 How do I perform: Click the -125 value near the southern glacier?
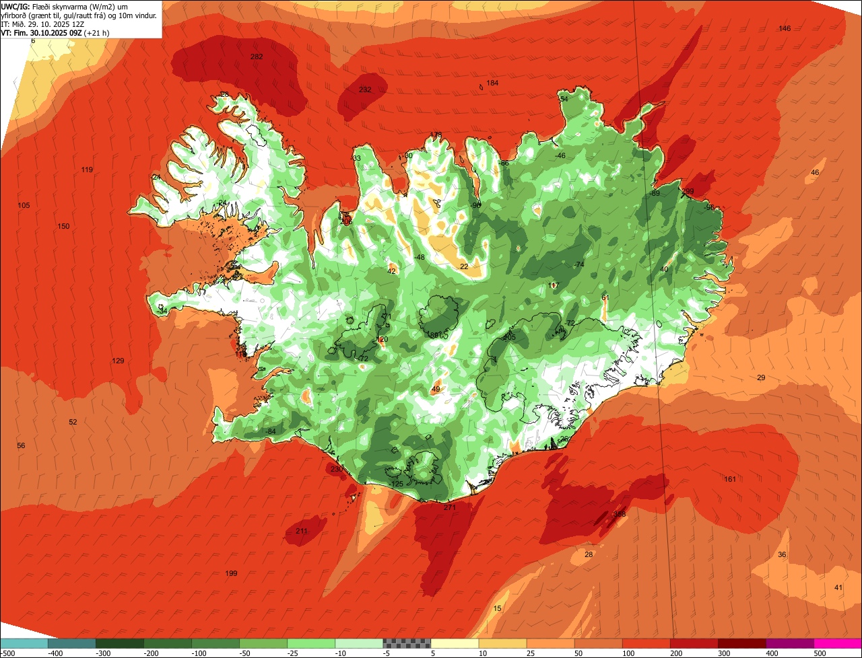tap(396, 484)
